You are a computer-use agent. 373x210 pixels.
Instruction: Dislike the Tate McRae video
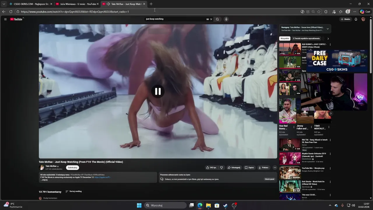[221, 168]
